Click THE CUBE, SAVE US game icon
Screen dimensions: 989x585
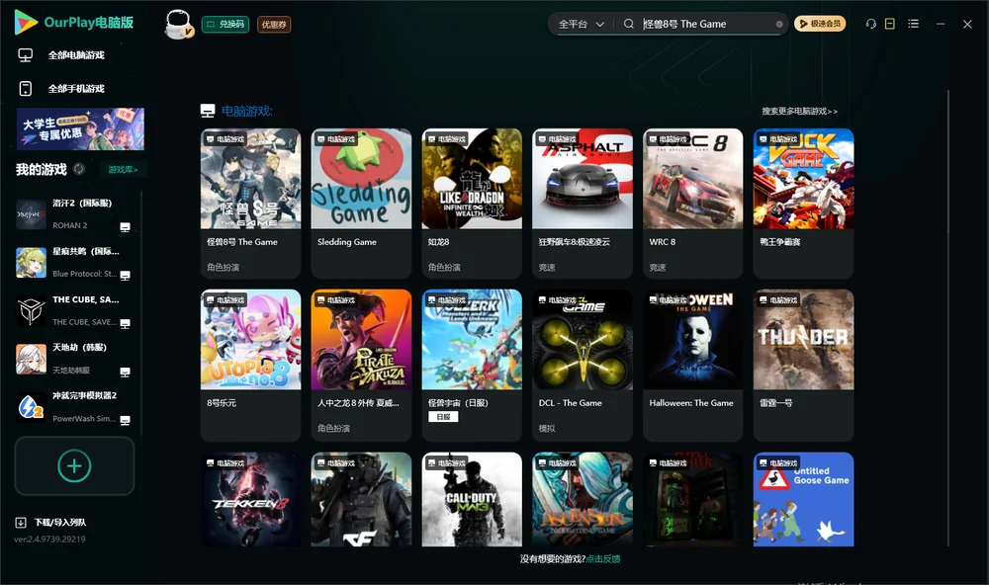coord(31,310)
